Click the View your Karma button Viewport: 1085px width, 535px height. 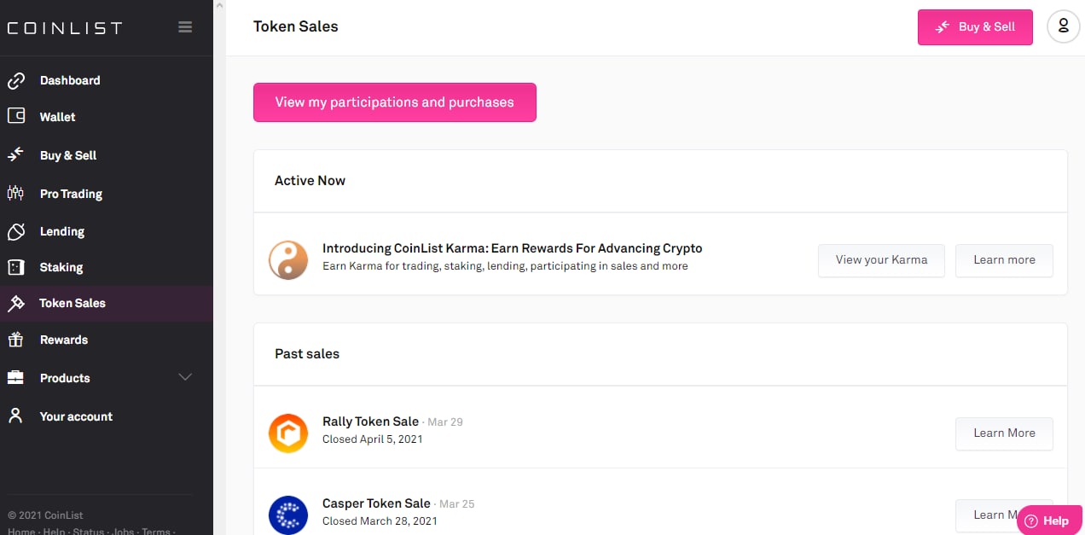click(881, 260)
